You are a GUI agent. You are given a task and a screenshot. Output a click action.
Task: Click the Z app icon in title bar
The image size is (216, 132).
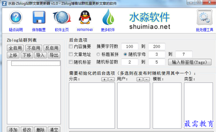(x=4, y=3)
